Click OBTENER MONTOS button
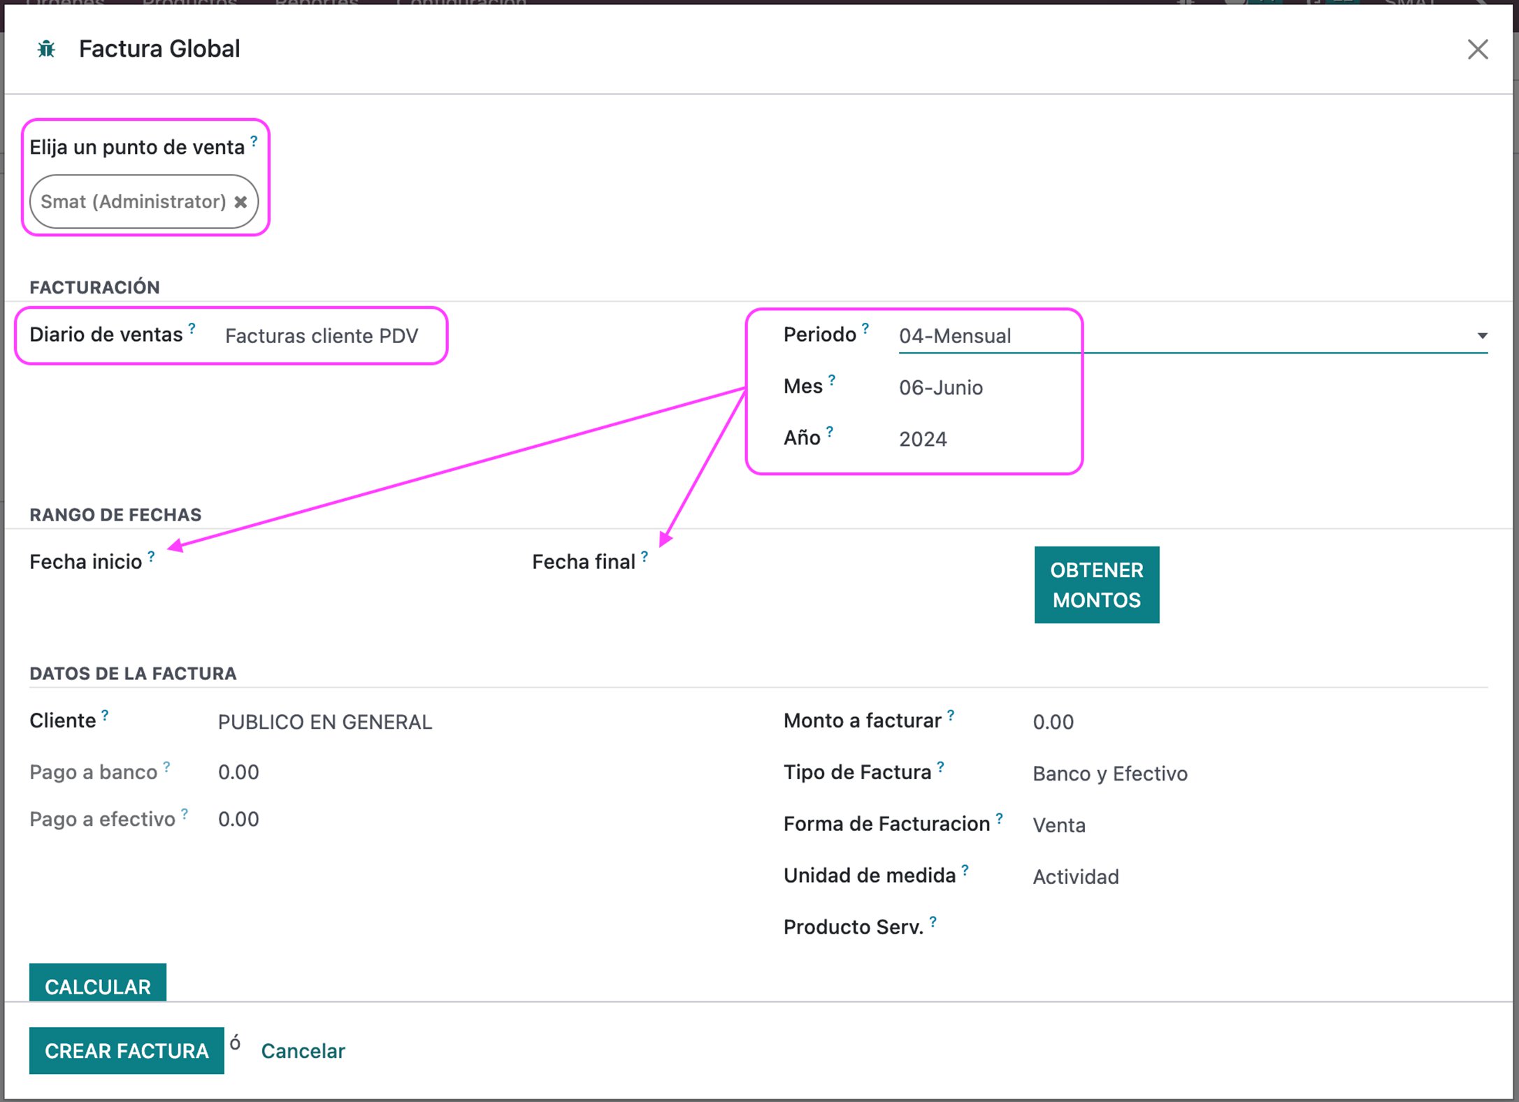 pos(1097,585)
